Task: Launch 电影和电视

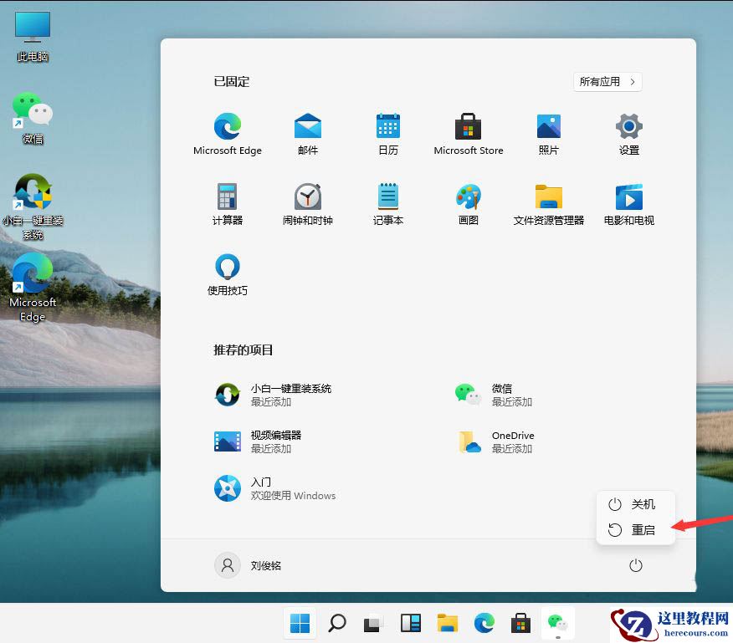Action: (x=628, y=199)
